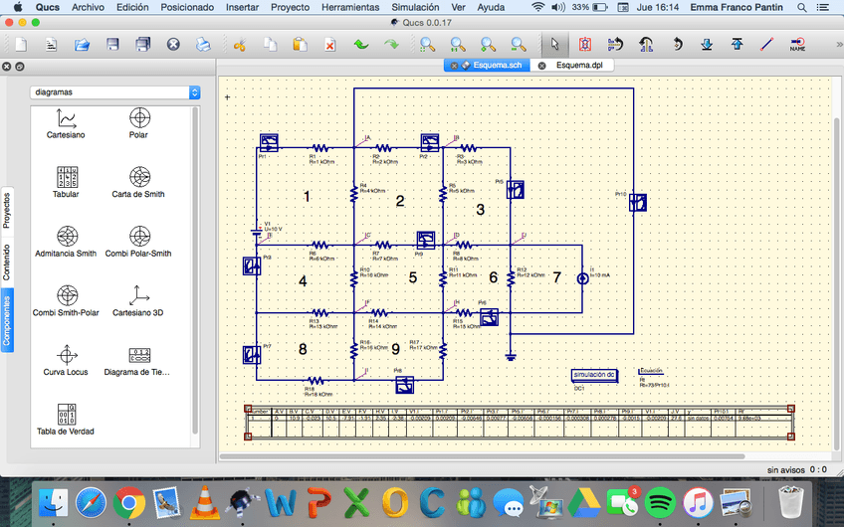Viewport: 844px width, 527px height.
Task: Open the Contenido side tab
Action: [x=6, y=261]
